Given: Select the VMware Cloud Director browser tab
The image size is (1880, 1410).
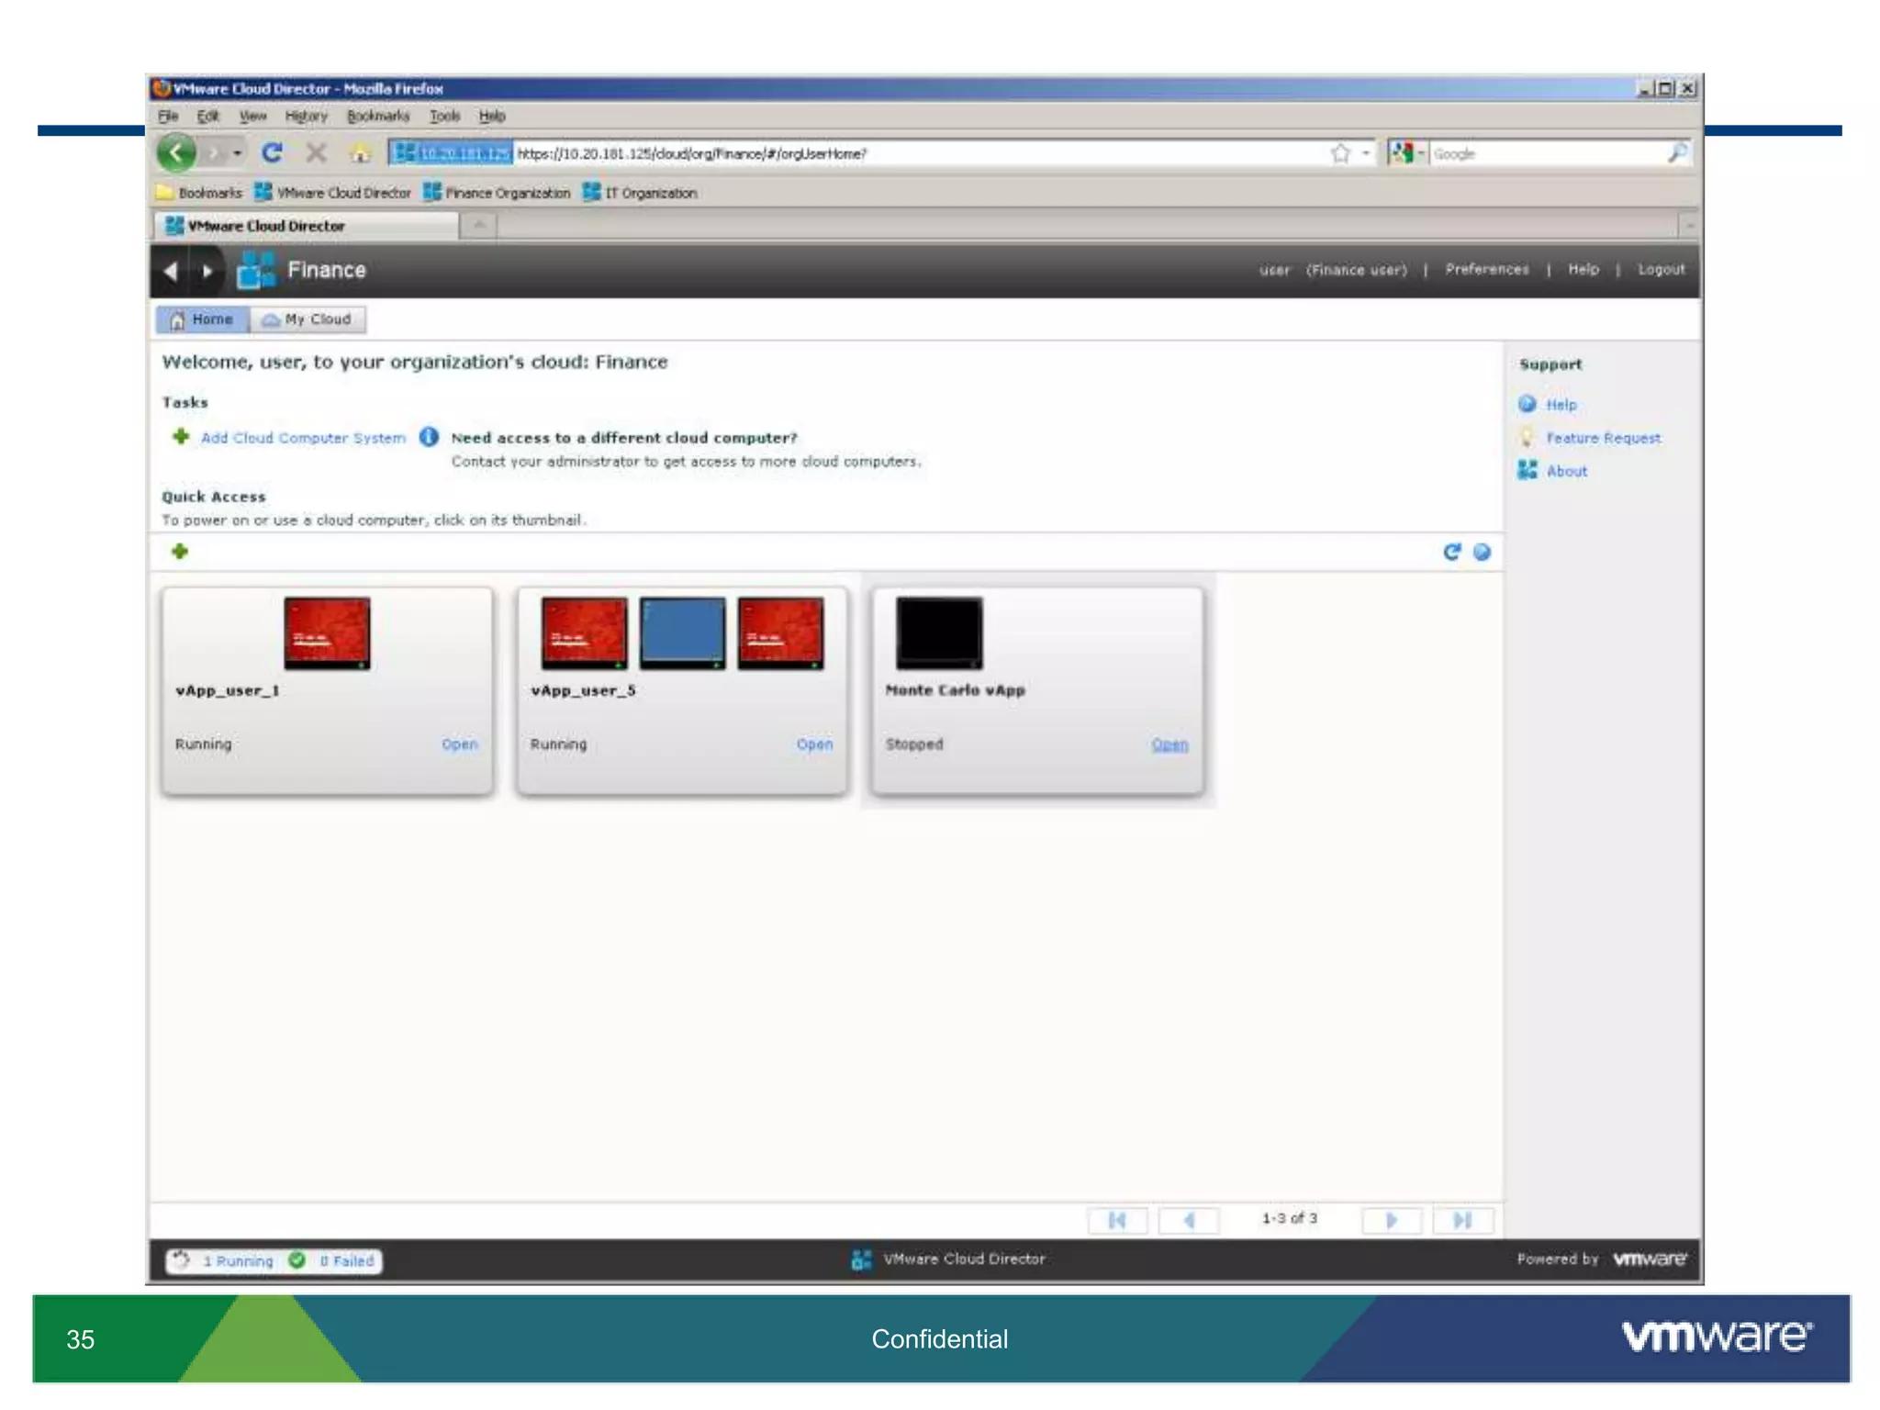Looking at the screenshot, I should [307, 226].
